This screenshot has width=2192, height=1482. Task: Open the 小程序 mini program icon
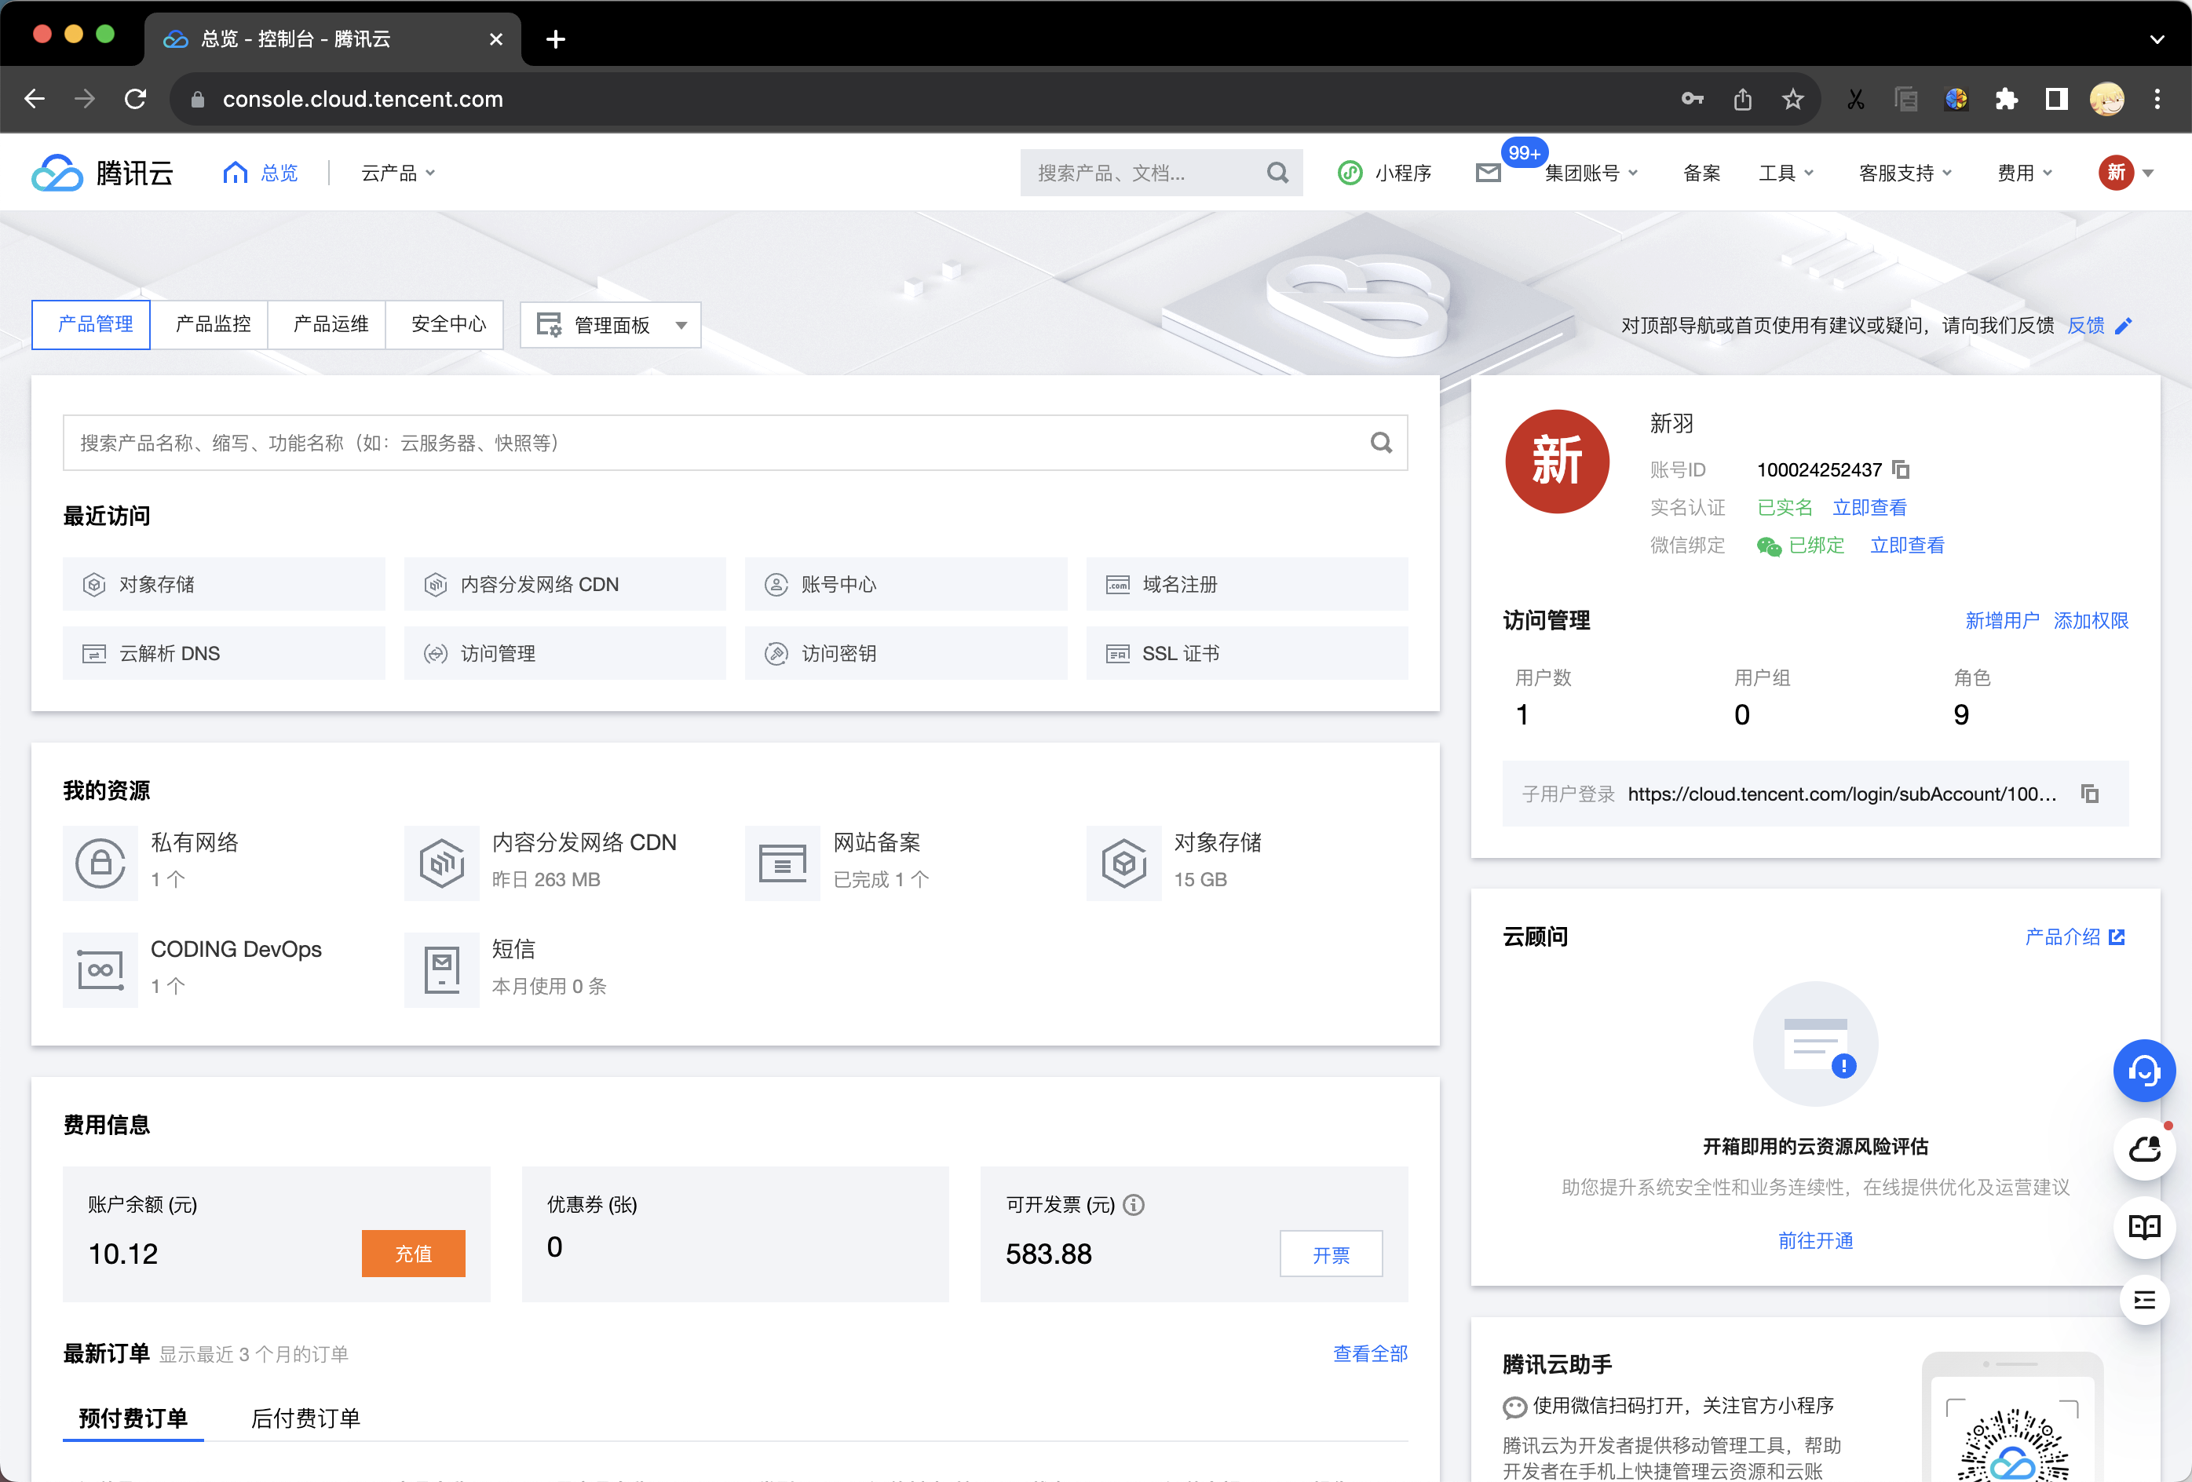tap(1350, 173)
